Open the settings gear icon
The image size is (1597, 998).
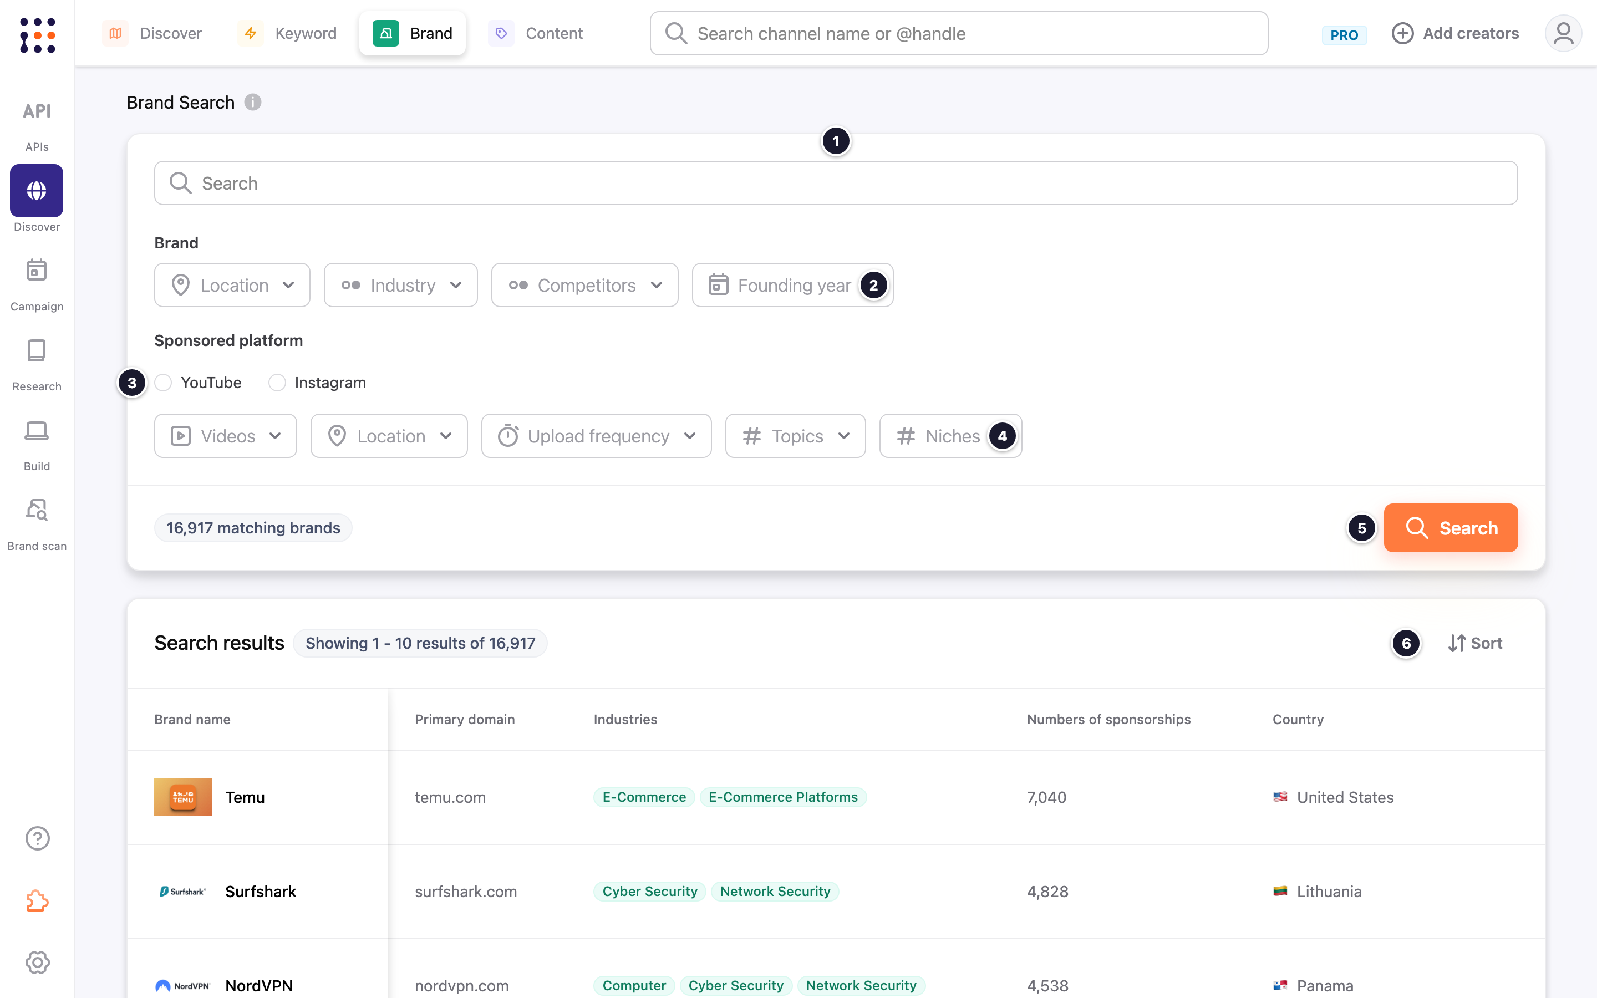pos(38,963)
